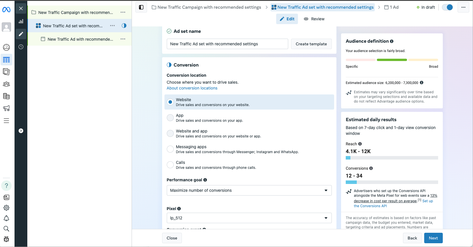The image size is (473, 247).
Task: Expand the left navigation arrow button
Action: (x=21, y=131)
